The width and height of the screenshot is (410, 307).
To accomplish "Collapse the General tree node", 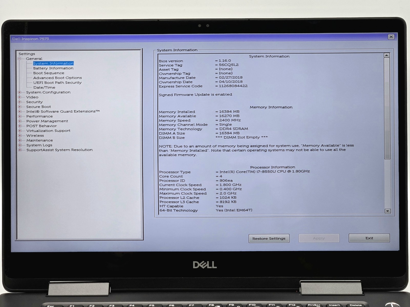I will [x=19, y=59].
